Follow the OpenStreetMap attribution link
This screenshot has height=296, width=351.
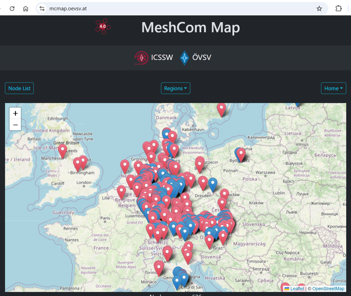328,289
